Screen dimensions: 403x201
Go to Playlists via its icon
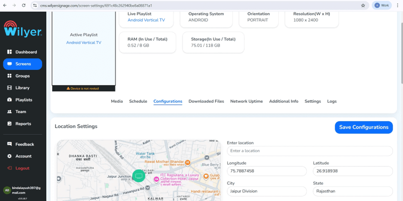(9, 100)
